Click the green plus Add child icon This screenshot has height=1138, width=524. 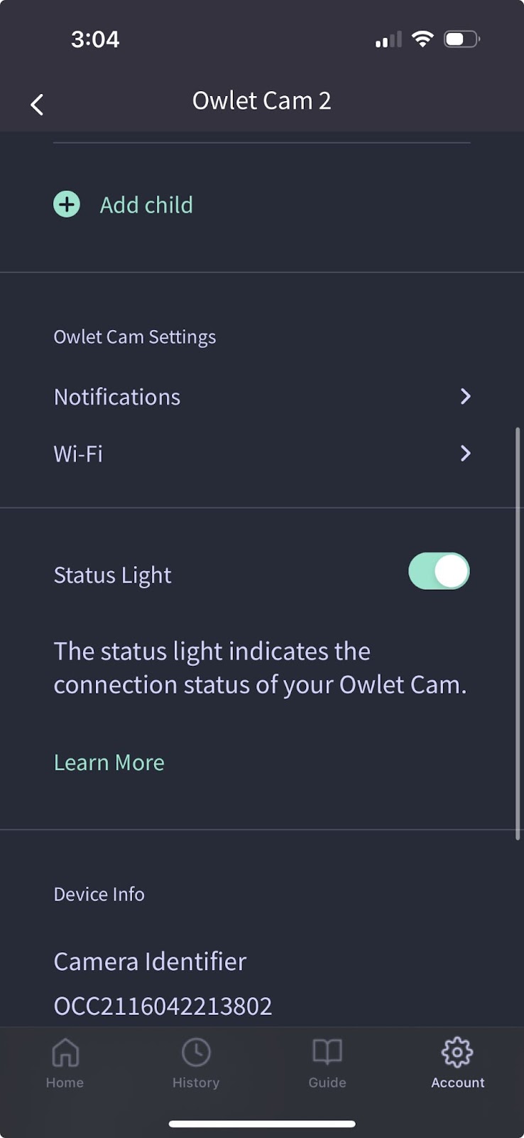point(67,205)
